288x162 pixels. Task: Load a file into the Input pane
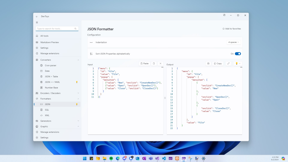click(154, 63)
